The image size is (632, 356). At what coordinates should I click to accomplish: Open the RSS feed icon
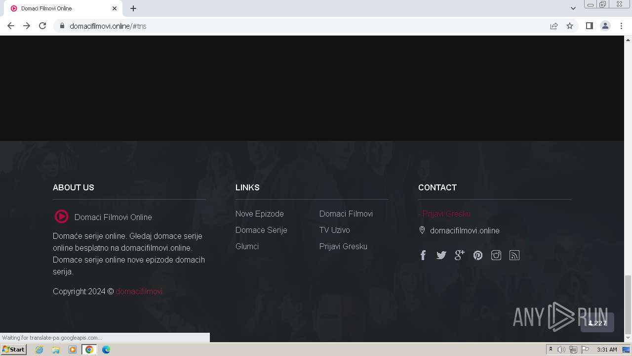[x=514, y=255]
